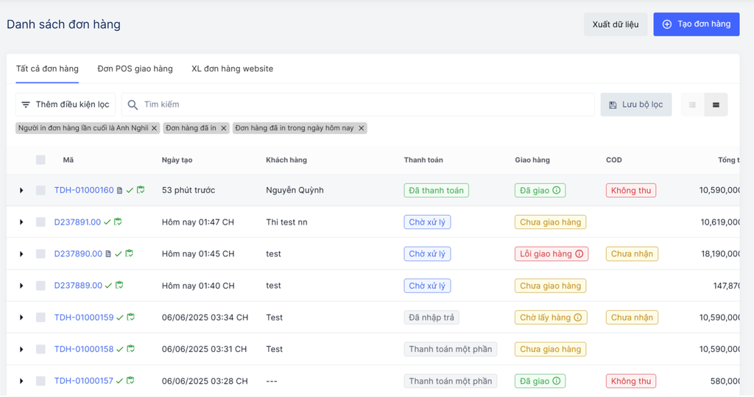
Task: Expand the row for order D237891.00
Action: coord(21,222)
